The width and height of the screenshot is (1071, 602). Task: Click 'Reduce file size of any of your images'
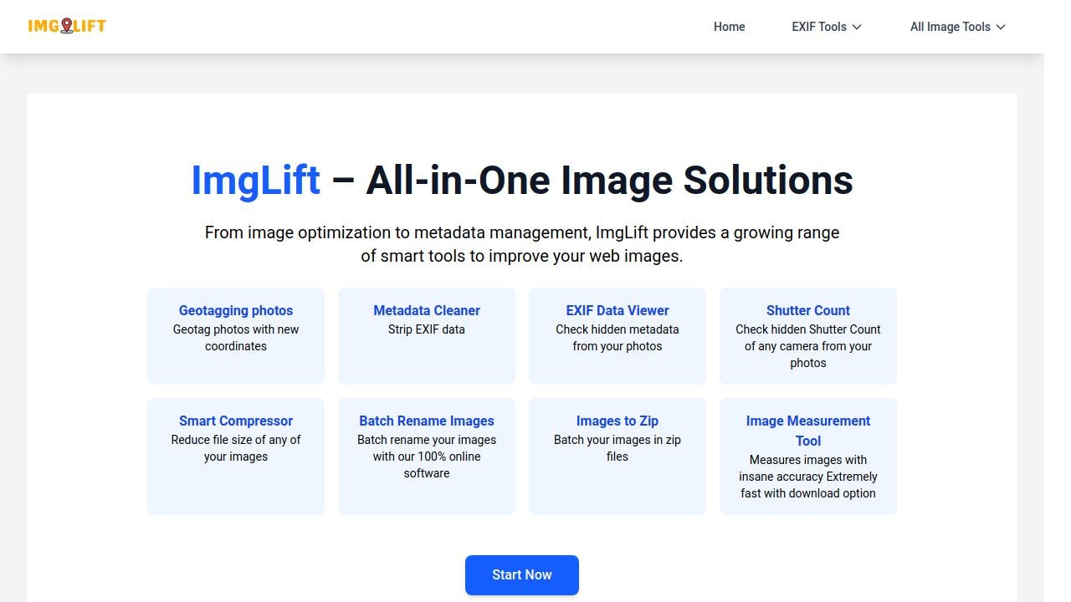(x=236, y=448)
